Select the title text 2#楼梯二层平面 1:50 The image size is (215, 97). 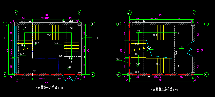[164, 90]
